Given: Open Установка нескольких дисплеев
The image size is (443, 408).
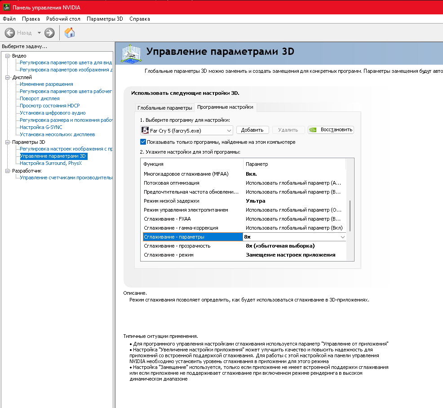Looking at the screenshot, I should point(58,134).
